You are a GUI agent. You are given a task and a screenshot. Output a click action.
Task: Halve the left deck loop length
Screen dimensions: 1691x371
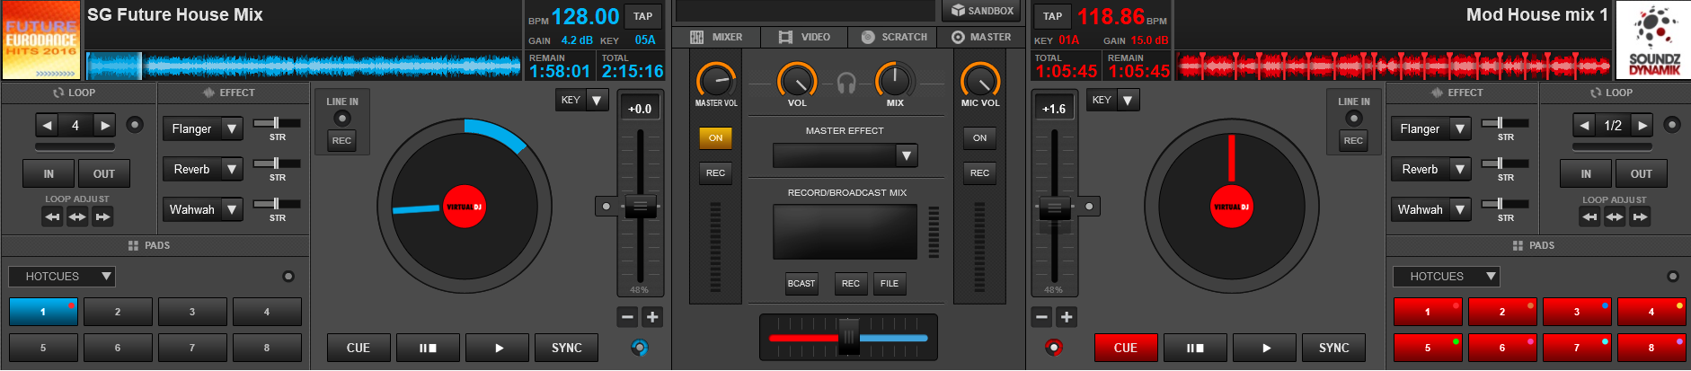(48, 126)
